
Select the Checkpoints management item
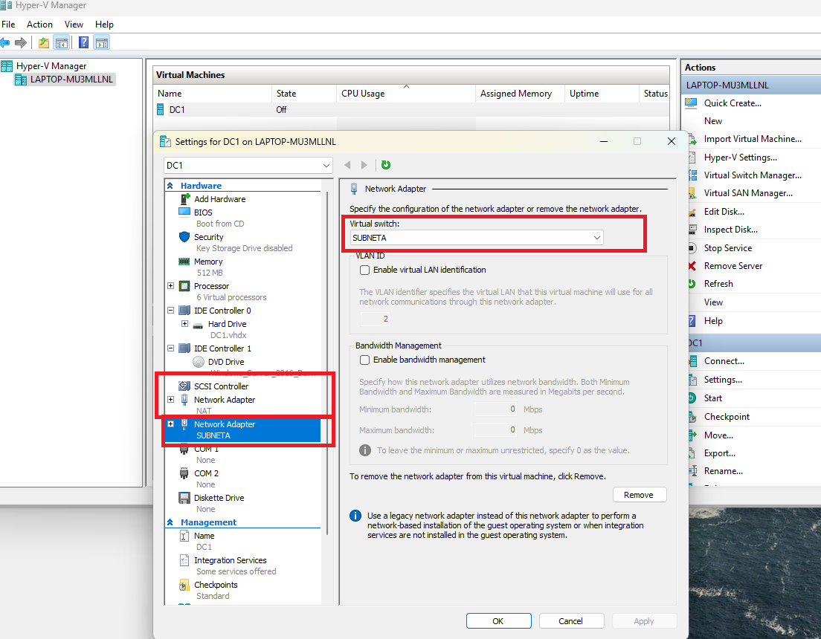215,585
